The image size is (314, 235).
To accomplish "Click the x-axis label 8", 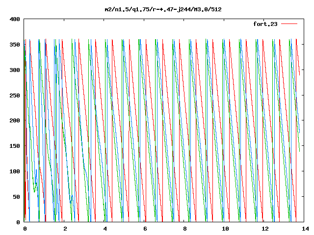I will click(185, 229).
